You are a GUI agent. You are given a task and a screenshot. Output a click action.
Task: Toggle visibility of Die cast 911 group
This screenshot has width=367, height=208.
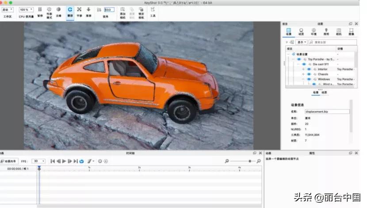[x=304, y=64]
